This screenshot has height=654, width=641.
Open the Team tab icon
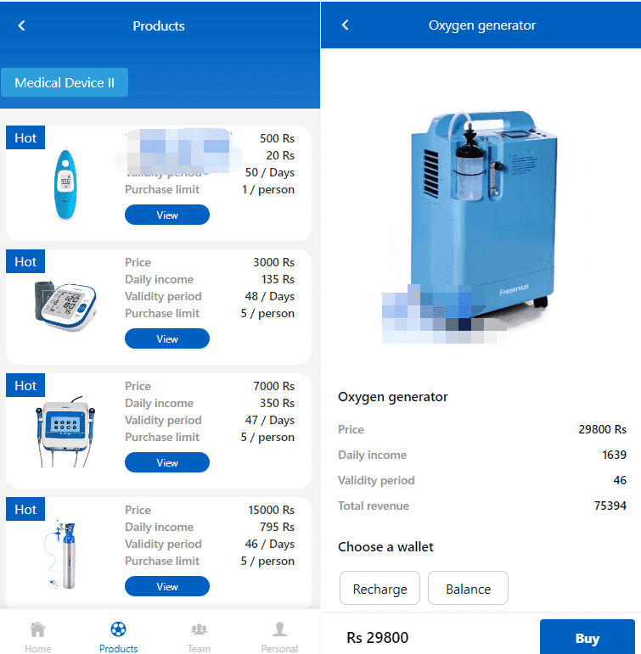199,636
